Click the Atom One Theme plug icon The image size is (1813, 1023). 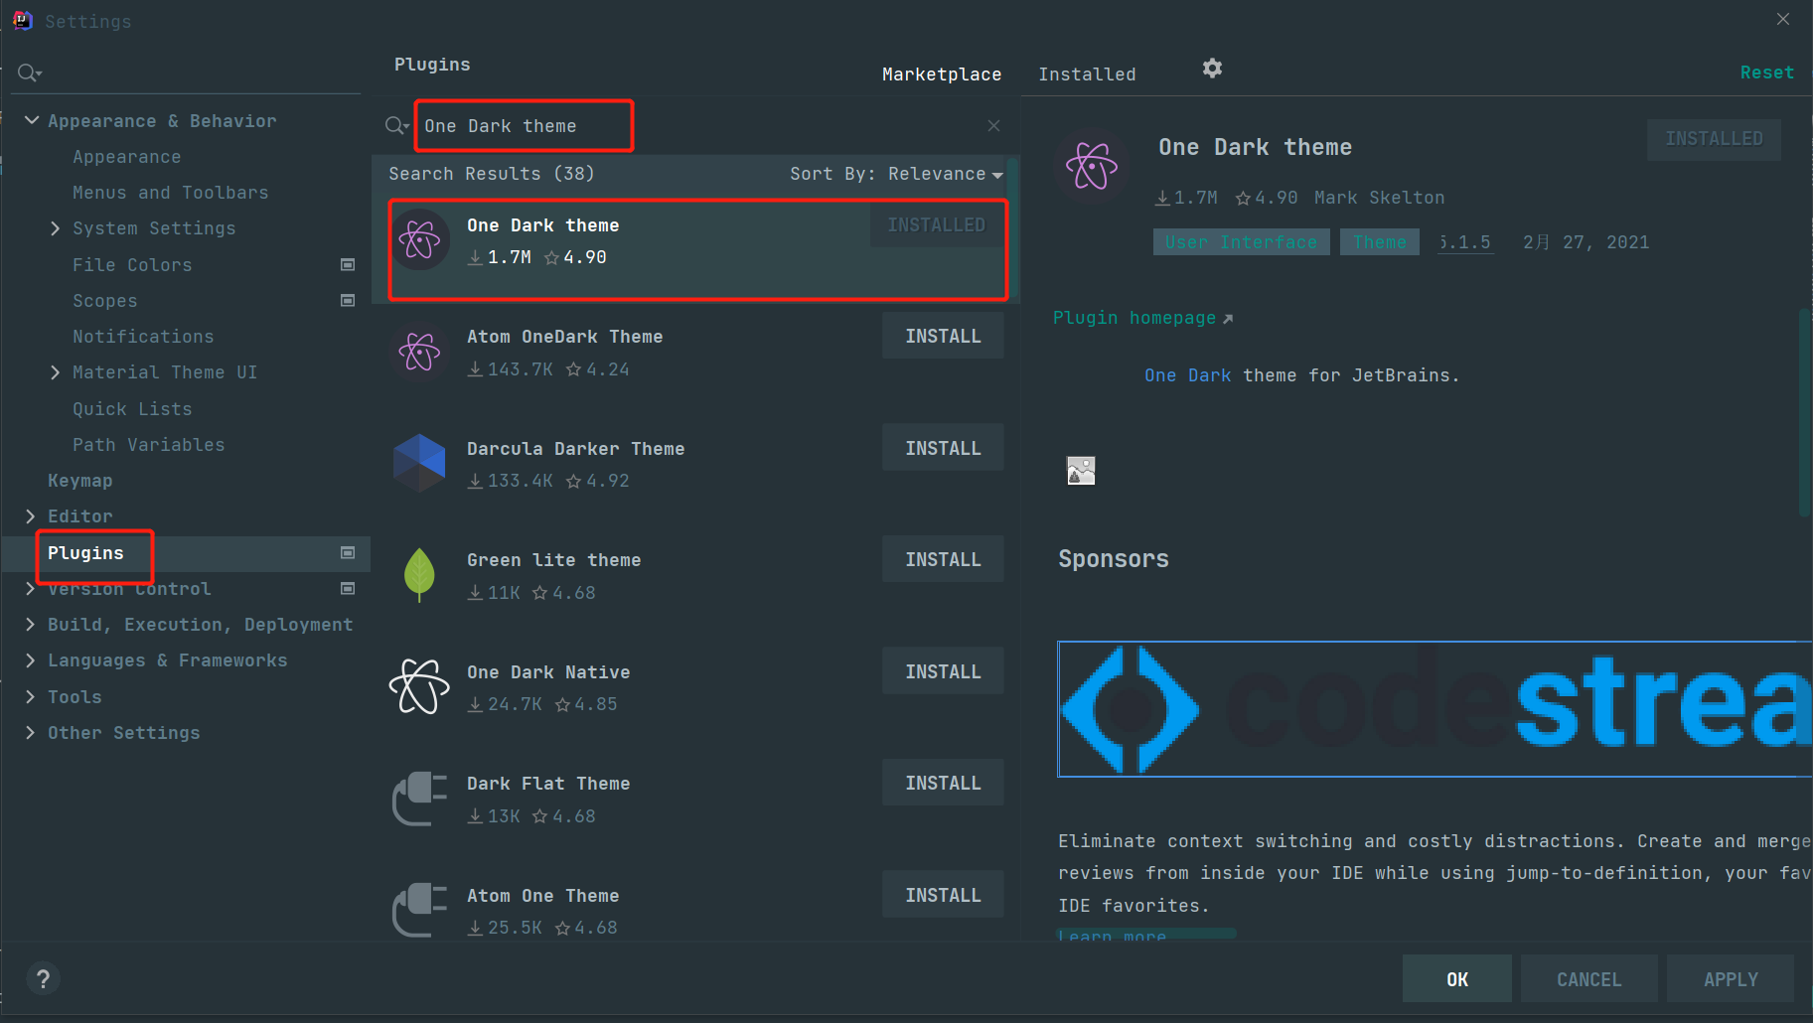(419, 910)
